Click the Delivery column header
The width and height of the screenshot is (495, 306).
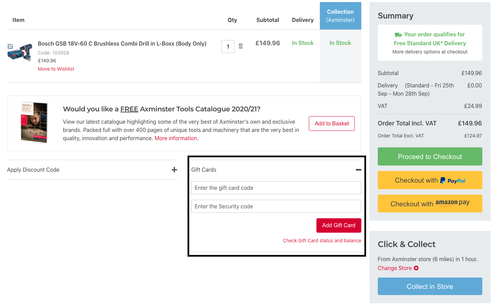303,20
